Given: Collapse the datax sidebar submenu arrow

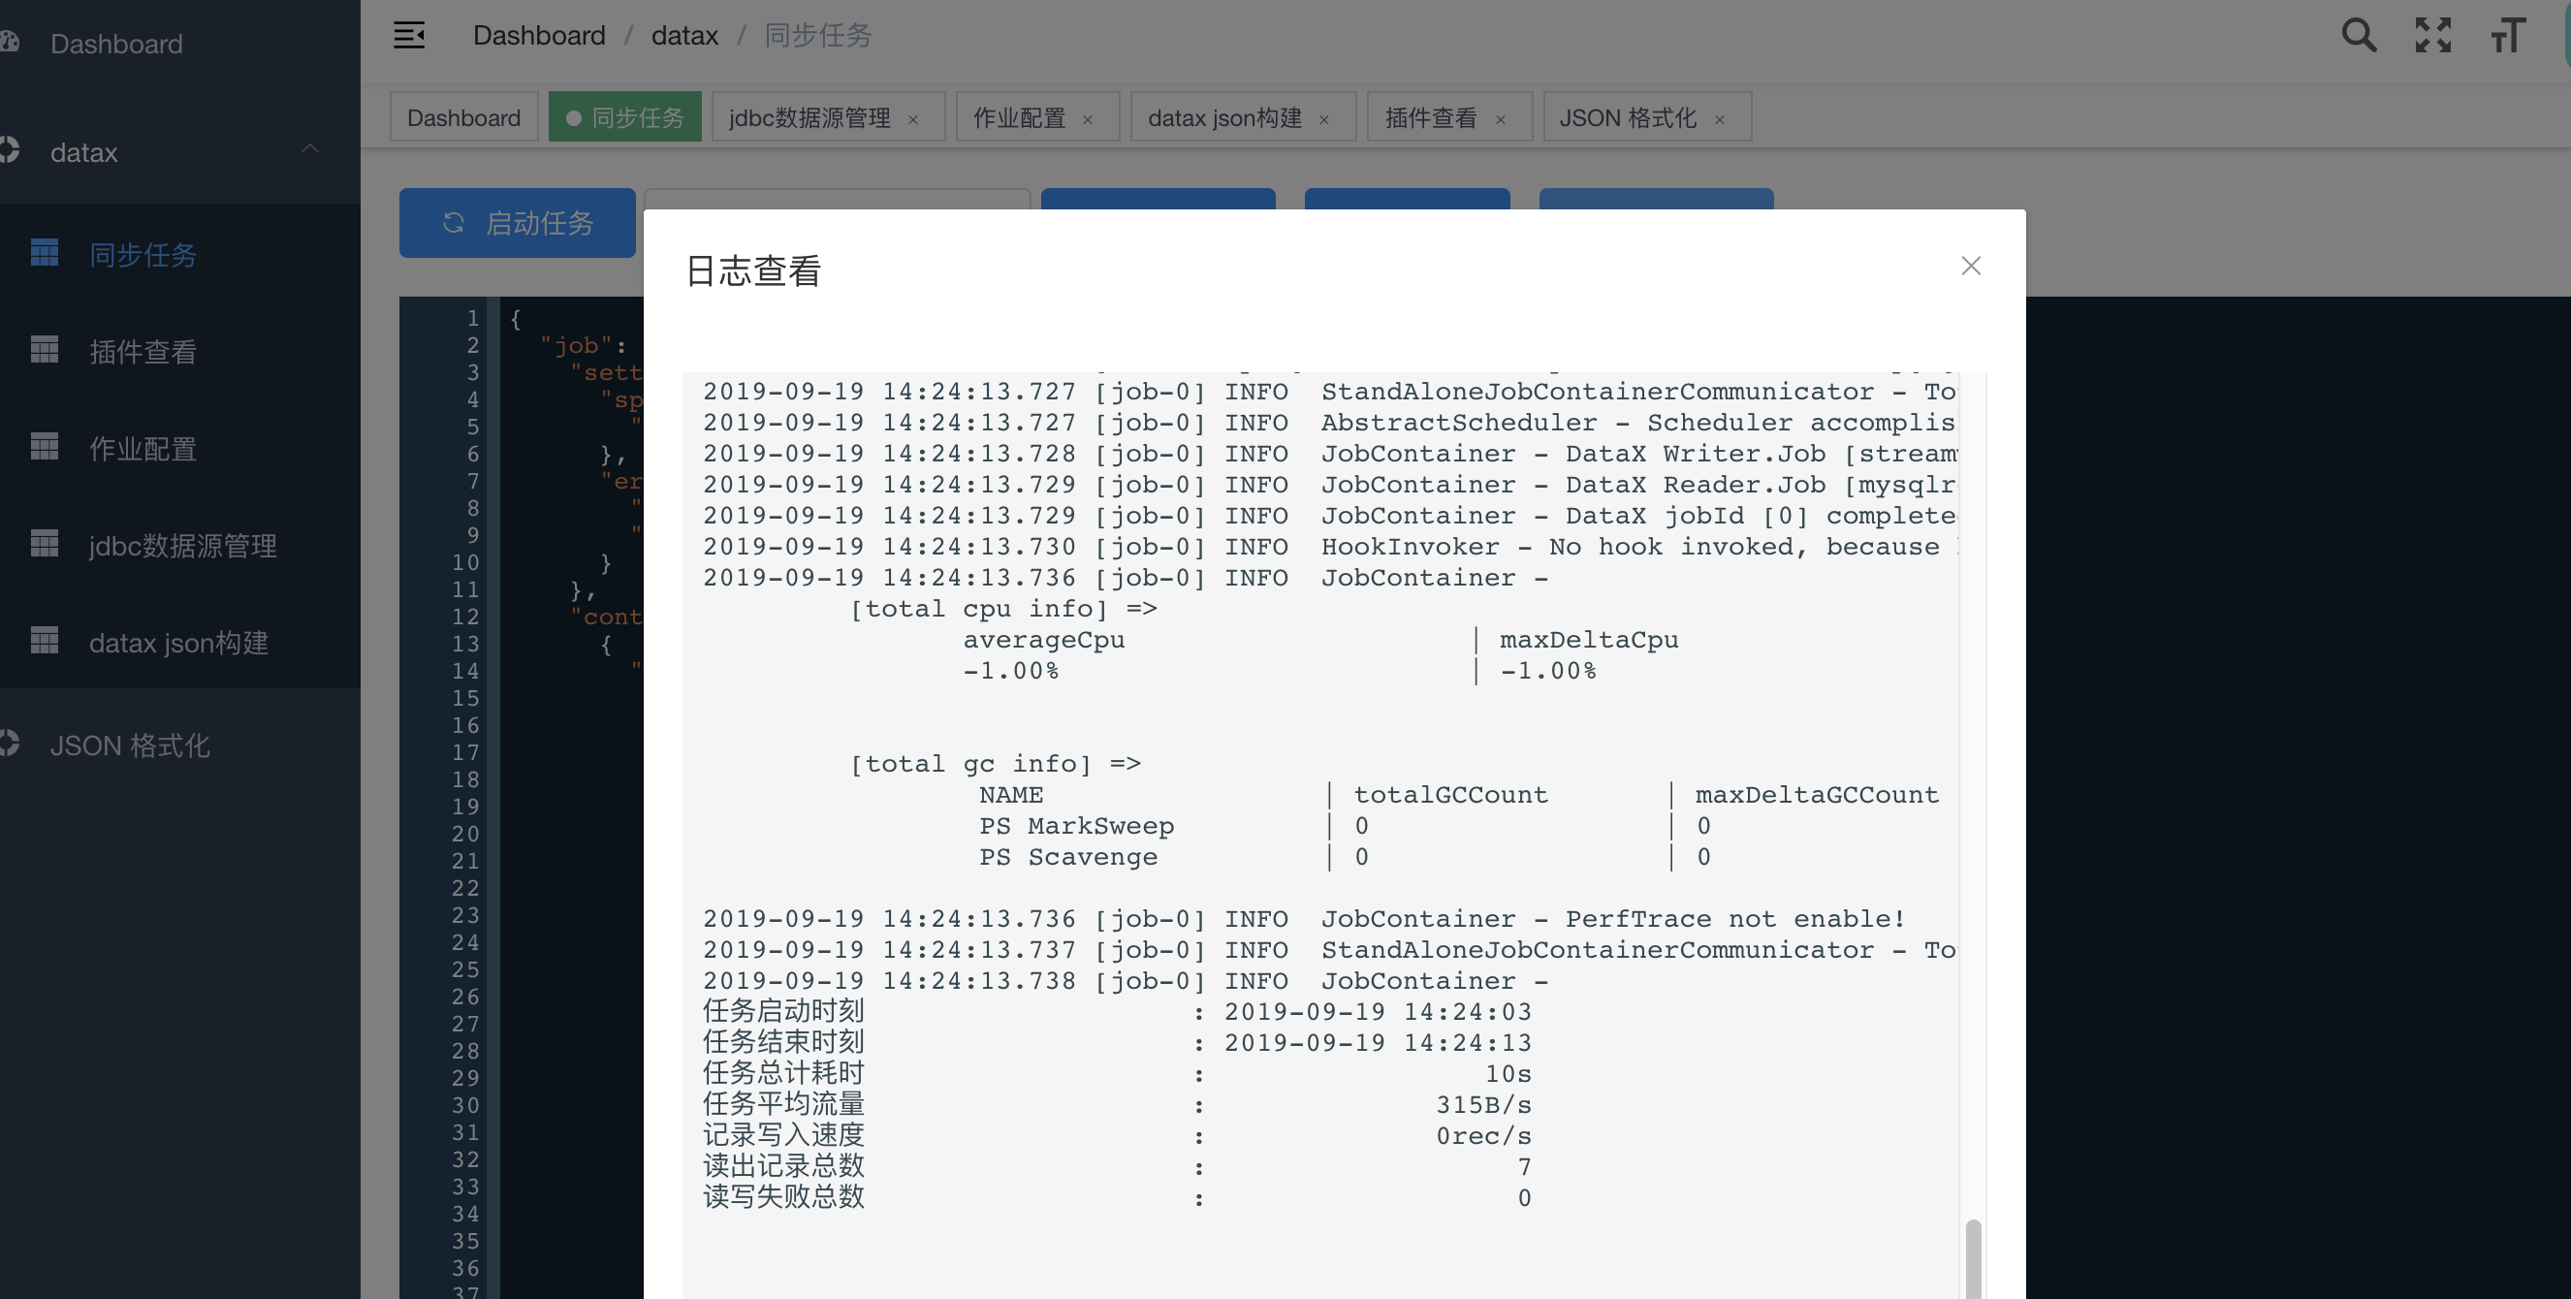Looking at the screenshot, I should (x=310, y=149).
